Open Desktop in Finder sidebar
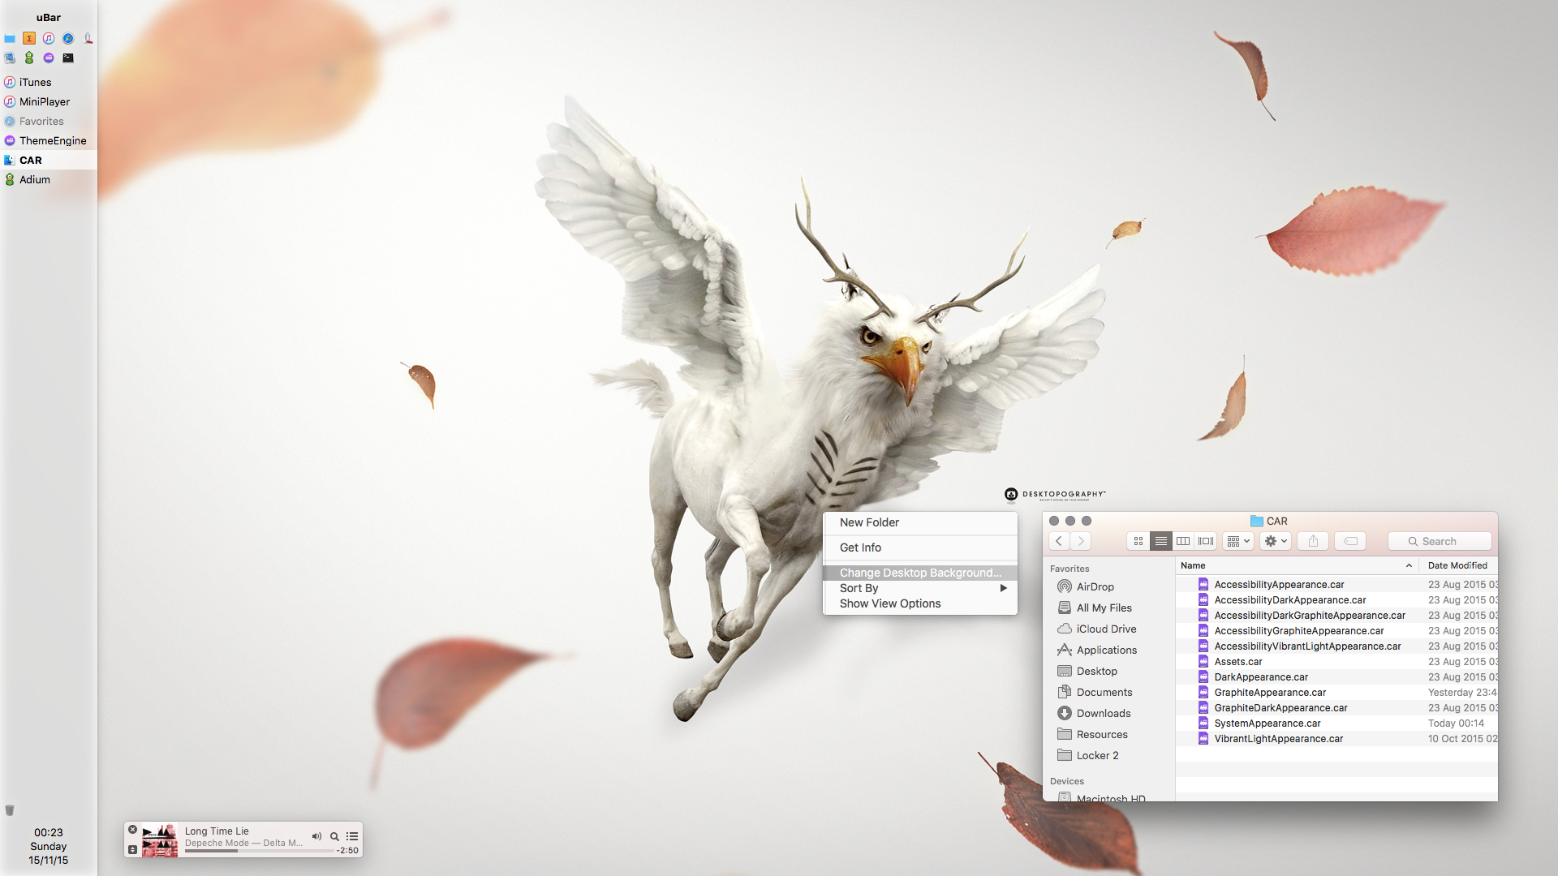The height and width of the screenshot is (876, 1558). [x=1108, y=671]
